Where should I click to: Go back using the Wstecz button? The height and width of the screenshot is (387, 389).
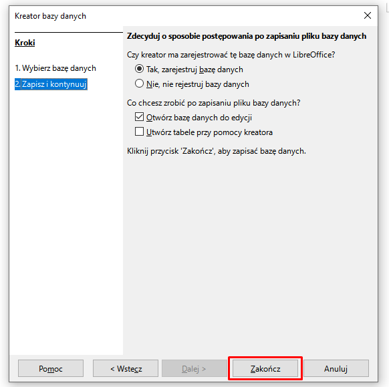click(x=126, y=368)
